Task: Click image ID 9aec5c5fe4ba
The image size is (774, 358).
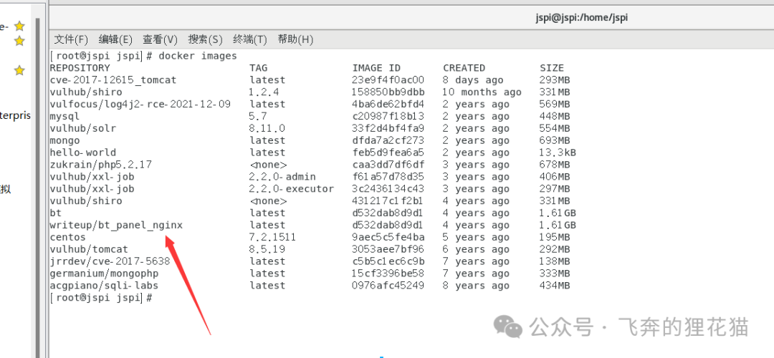Action: (x=388, y=237)
